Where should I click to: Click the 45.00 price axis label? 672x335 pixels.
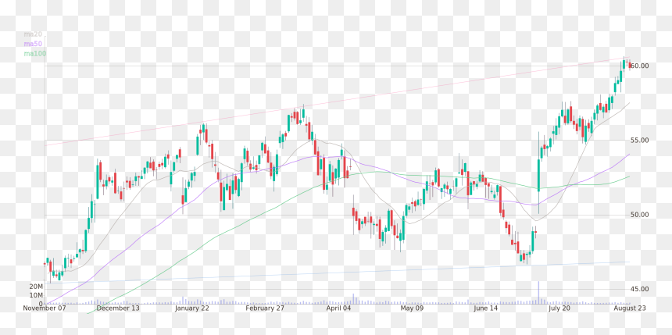coord(640,289)
